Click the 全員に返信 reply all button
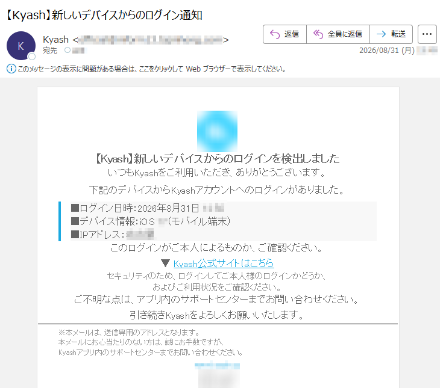This screenshot has width=440, height=388. 338,34
